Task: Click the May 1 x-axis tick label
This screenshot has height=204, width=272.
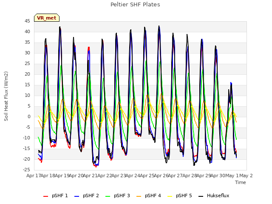Action: tap(232, 176)
